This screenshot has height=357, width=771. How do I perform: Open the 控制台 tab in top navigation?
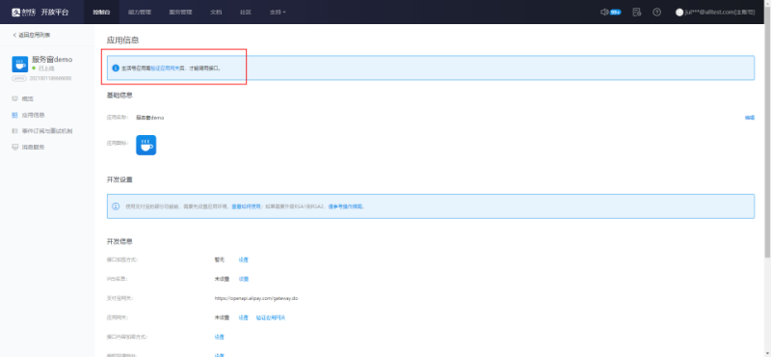102,12
